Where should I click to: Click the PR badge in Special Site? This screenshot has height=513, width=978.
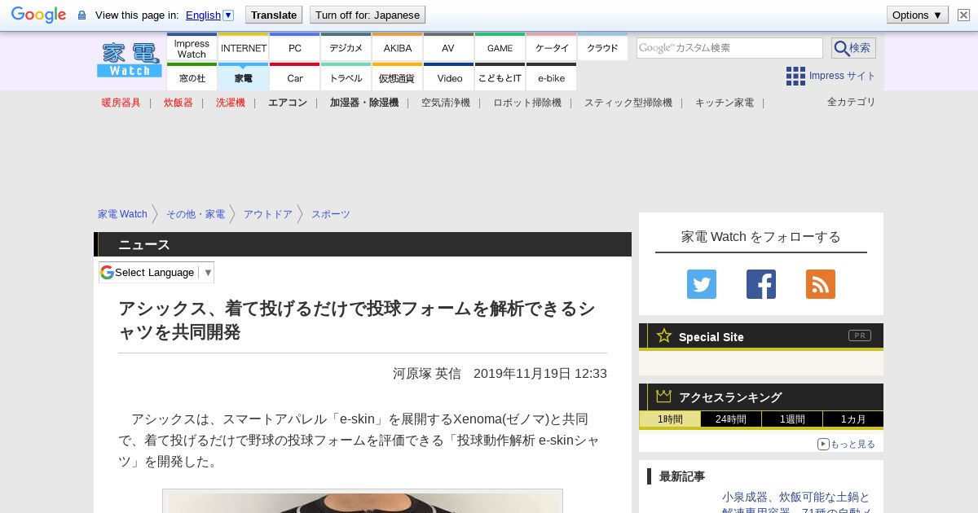[860, 335]
